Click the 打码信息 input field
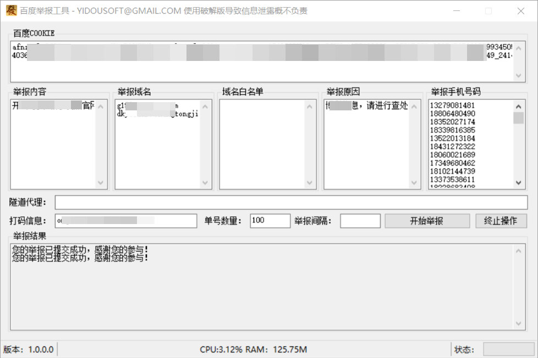 126,221
